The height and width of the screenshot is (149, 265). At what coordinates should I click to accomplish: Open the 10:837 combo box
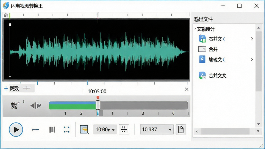157,130
